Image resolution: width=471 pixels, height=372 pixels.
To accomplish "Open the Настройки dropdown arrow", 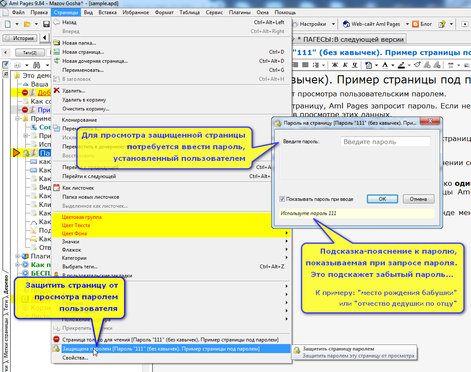I will 333,24.
